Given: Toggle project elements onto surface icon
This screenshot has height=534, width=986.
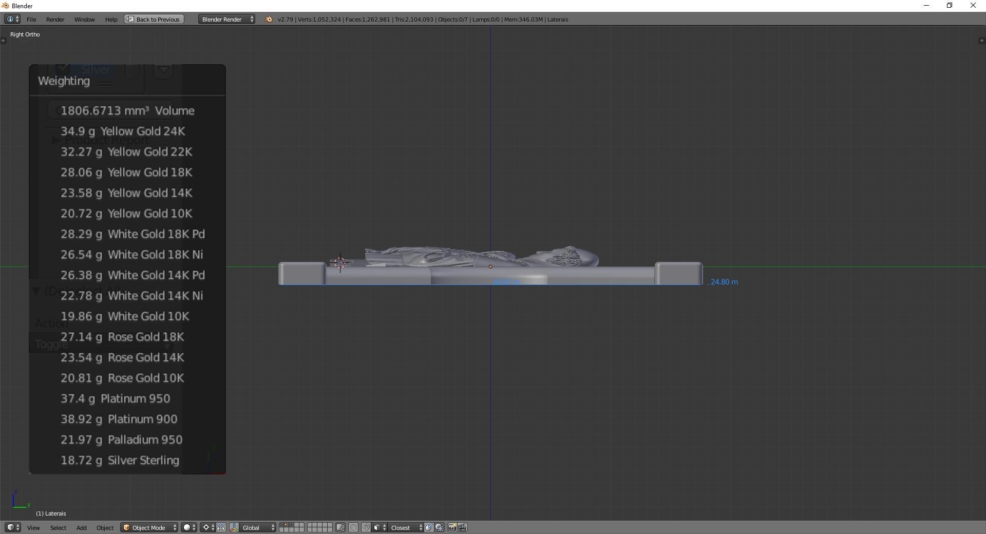Looking at the screenshot, I should click(x=439, y=528).
